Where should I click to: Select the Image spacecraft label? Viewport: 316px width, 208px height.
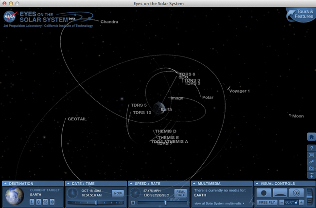pyautogui.click(x=177, y=98)
